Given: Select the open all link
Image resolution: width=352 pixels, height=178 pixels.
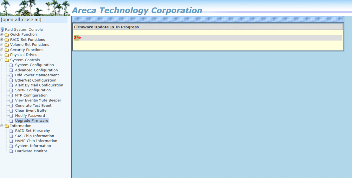Looking at the screenshot, I should tap(11, 20).
